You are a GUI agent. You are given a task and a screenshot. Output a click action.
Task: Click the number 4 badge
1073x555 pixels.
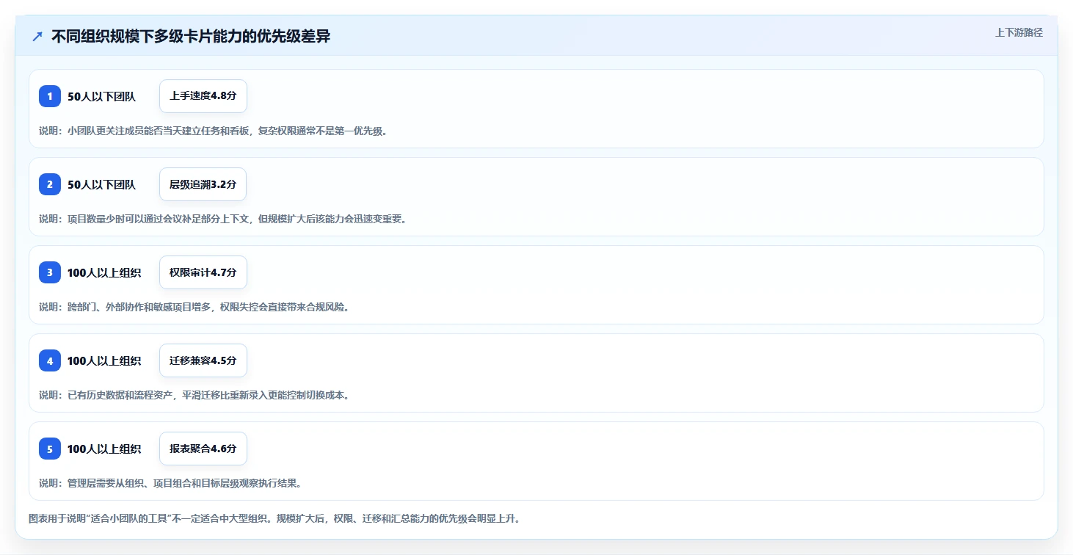pyautogui.click(x=50, y=360)
